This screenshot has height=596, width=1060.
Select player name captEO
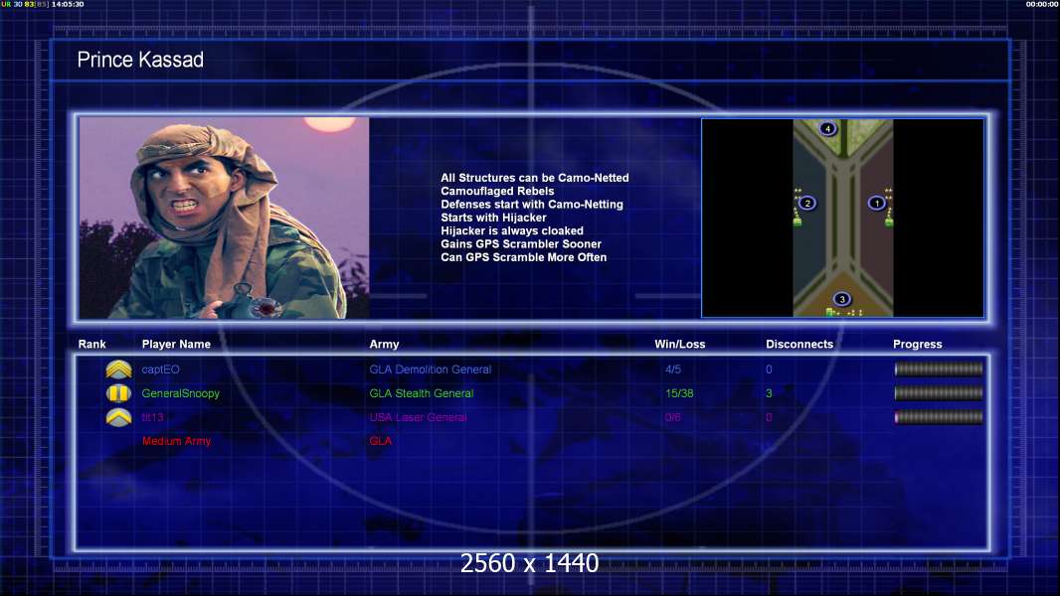click(x=160, y=370)
